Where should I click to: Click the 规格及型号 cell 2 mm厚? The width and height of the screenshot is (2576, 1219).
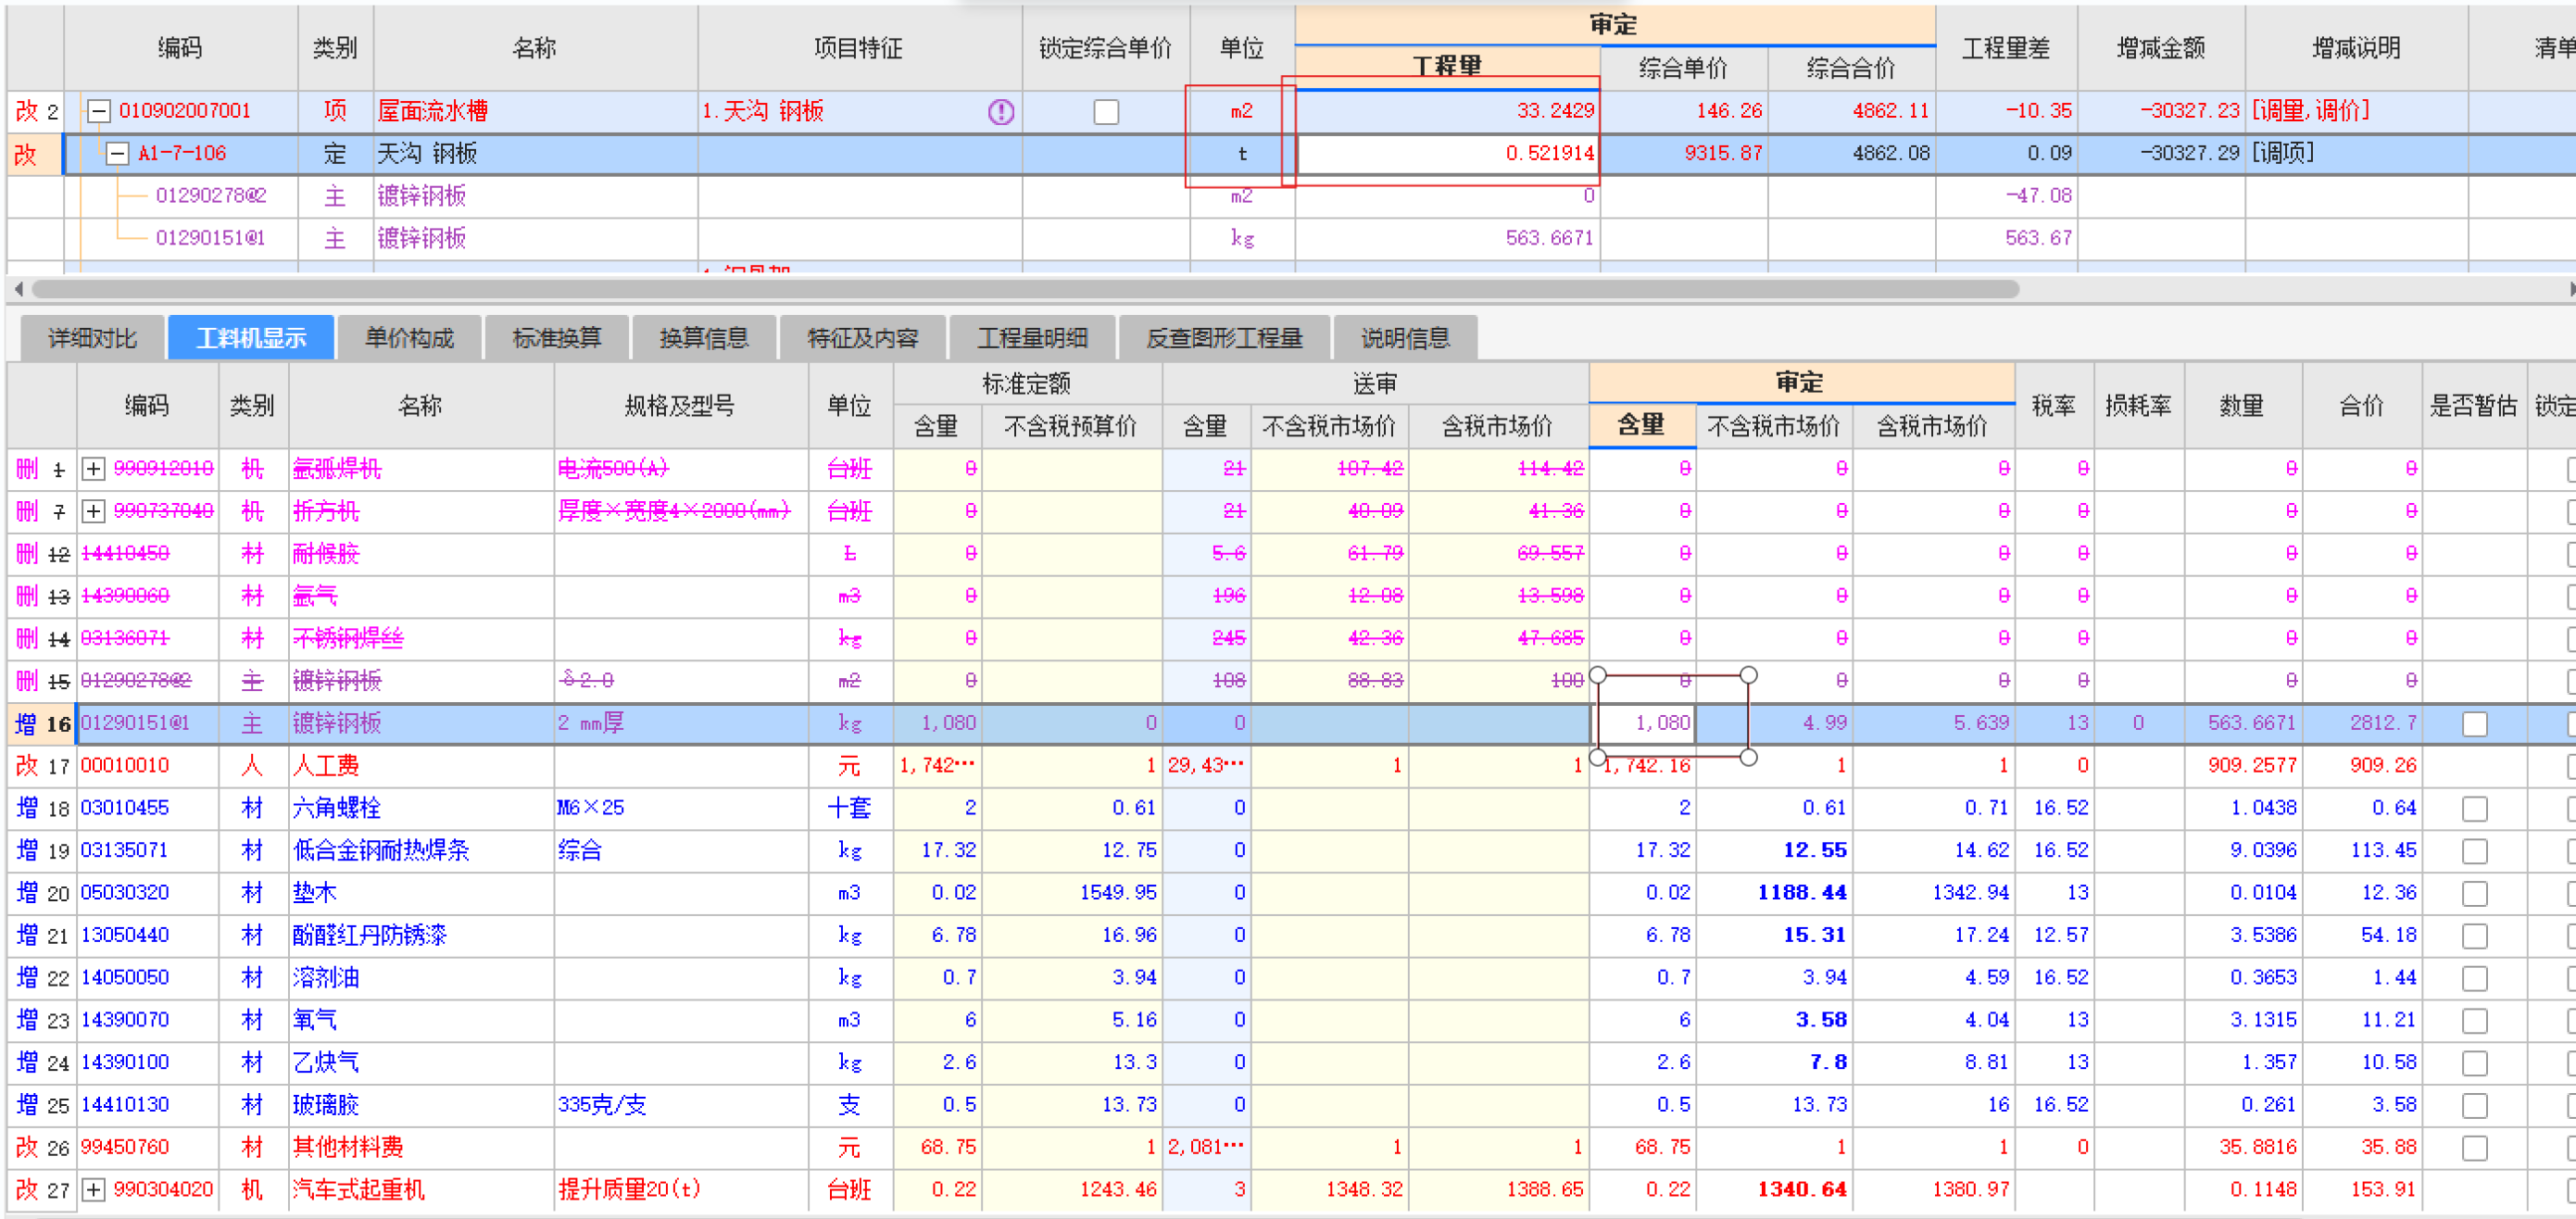click(x=681, y=723)
